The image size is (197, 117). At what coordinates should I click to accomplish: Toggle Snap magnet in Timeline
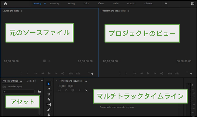[66, 90]
